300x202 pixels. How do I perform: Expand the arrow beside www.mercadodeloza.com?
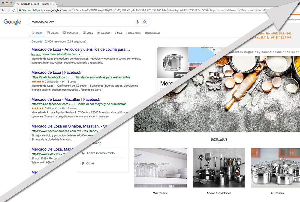(79, 55)
